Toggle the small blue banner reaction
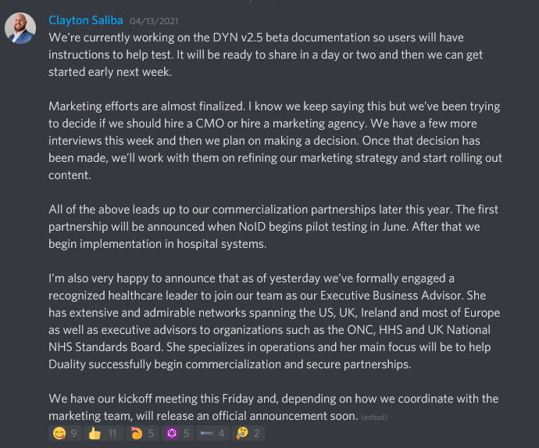Viewport: 539px width, 448px height. point(212,433)
